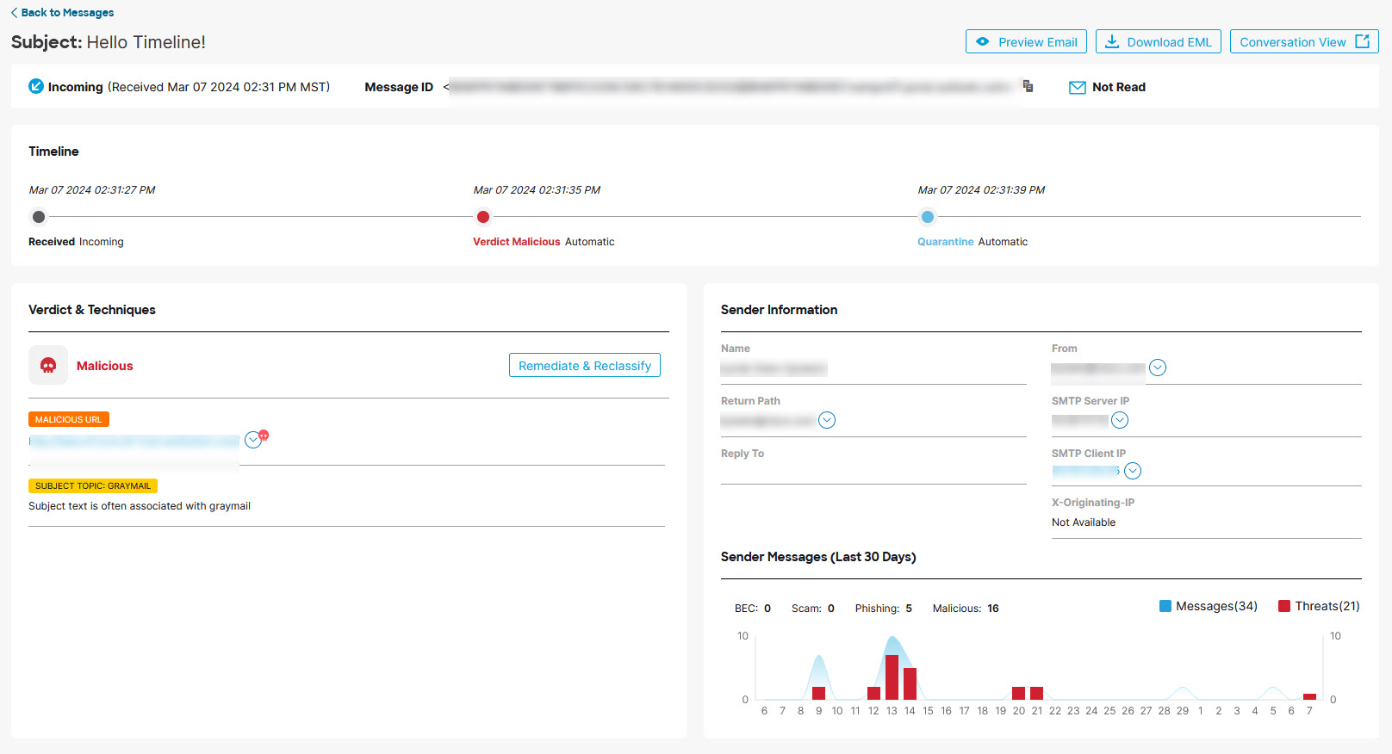Click X-Originating-IP 'Not Available' value
The height and width of the screenshot is (754, 1392).
(x=1083, y=522)
